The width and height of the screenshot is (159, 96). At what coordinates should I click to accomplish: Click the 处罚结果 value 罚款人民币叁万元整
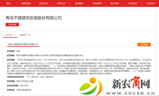click(x=25, y=81)
